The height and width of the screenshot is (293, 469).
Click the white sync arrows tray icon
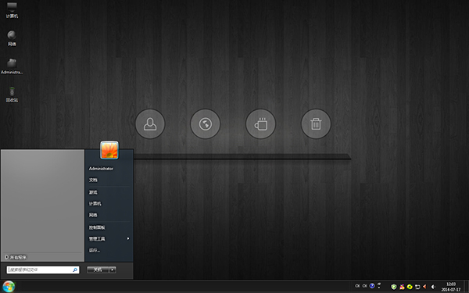pyautogui.click(x=417, y=287)
